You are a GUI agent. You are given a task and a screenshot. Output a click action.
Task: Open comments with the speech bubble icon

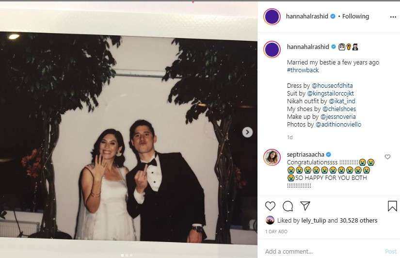click(288, 206)
